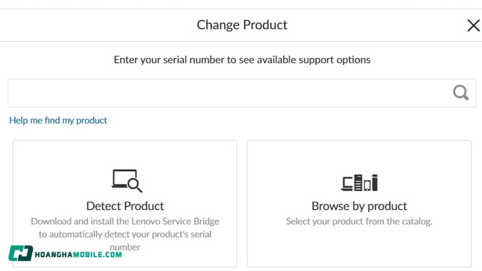Click the monitor shape in the Browse icon
The height and width of the screenshot is (271, 482).
click(348, 182)
